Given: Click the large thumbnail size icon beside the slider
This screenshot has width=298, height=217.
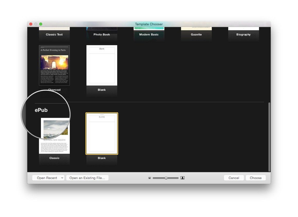Looking at the screenshot, I should (182, 178).
